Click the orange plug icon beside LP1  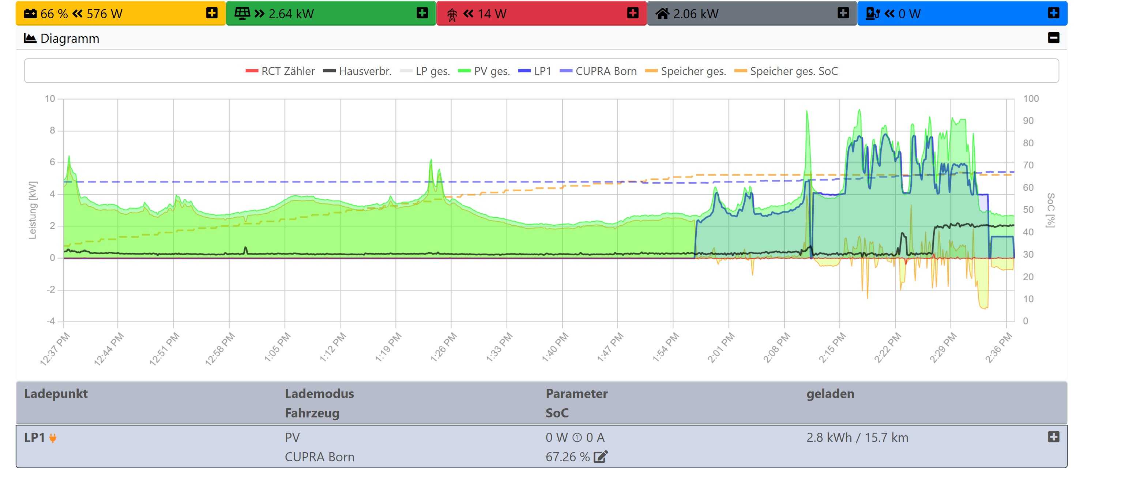[53, 438]
